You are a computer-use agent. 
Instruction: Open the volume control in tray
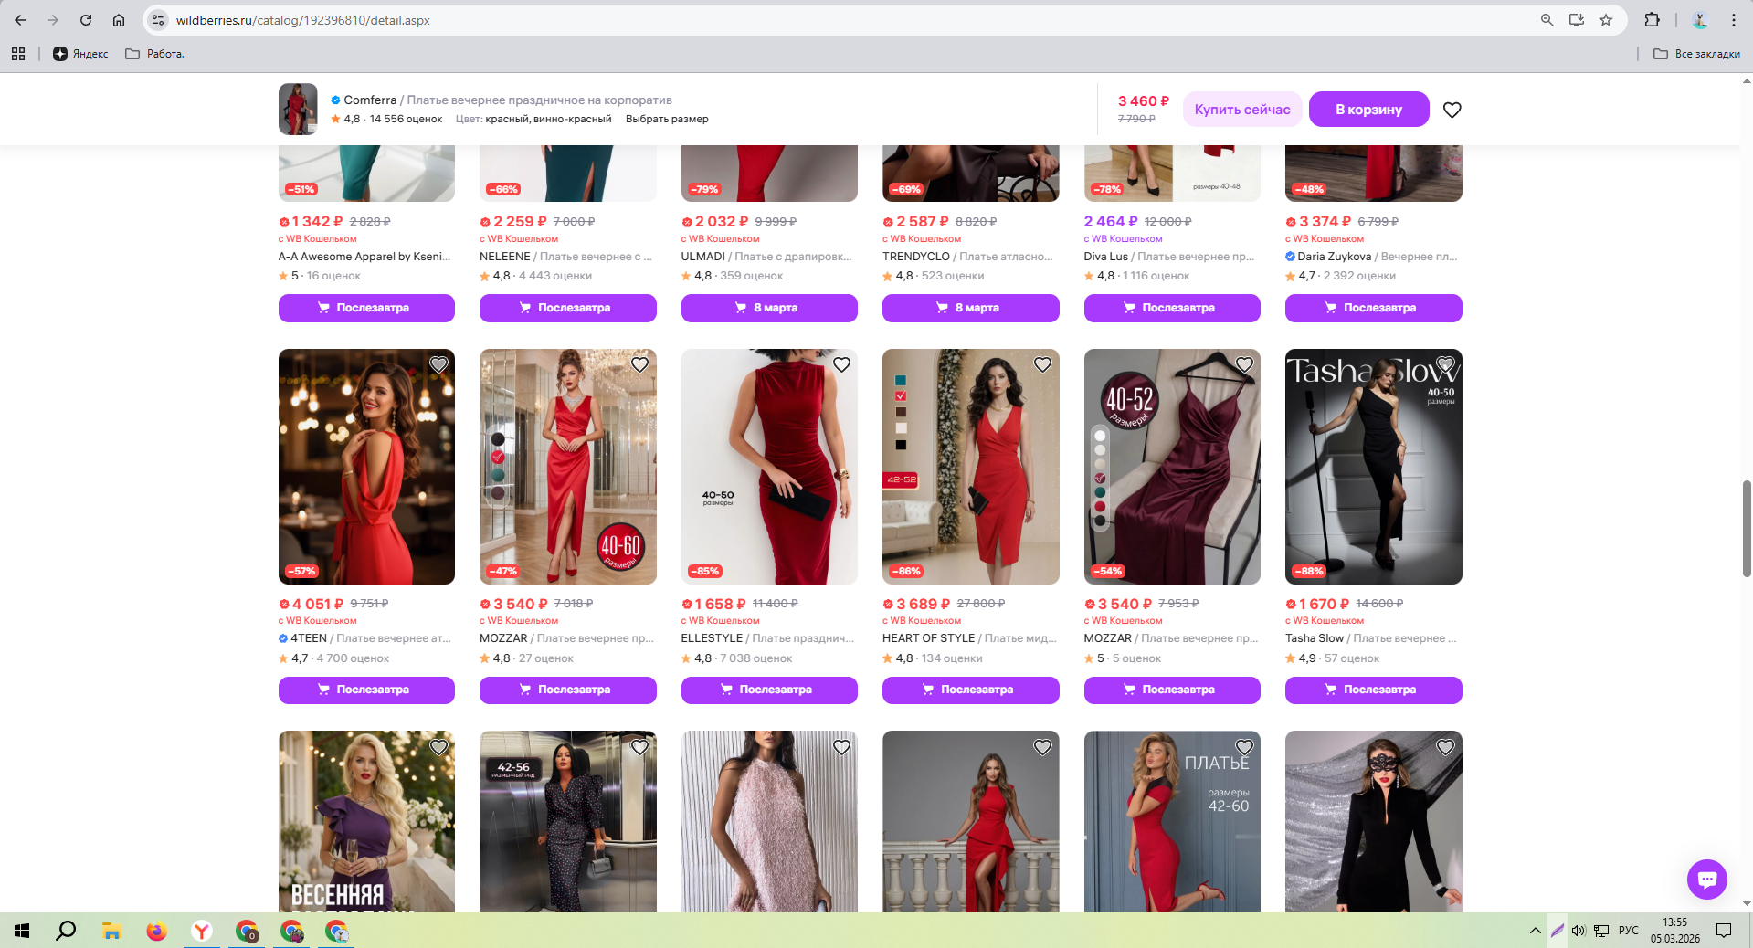tap(1579, 931)
